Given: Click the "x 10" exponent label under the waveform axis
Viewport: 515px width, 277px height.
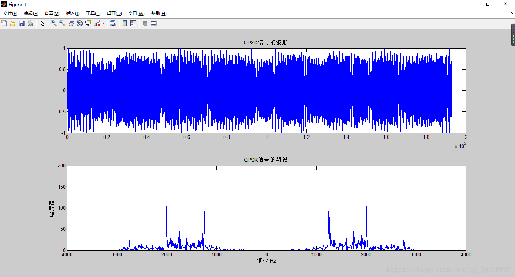Looking at the screenshot, I should coord(461,145).
